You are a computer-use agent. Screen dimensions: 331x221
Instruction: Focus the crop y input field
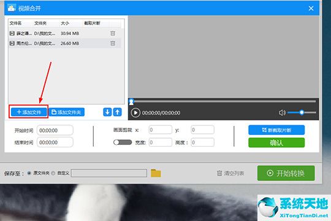(x=202, y=130)
